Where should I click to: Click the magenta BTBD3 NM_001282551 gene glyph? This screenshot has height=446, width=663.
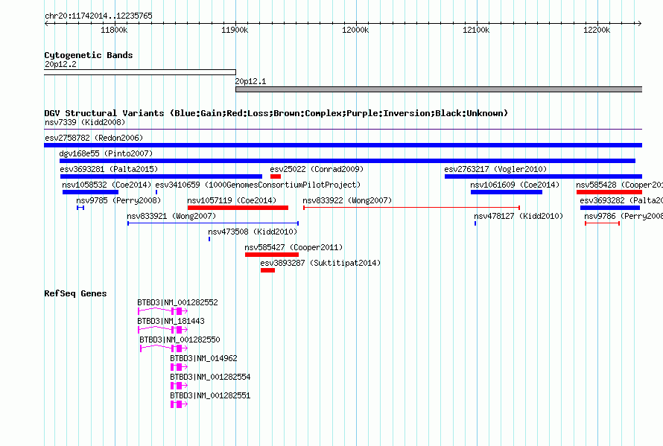(180, 404)
